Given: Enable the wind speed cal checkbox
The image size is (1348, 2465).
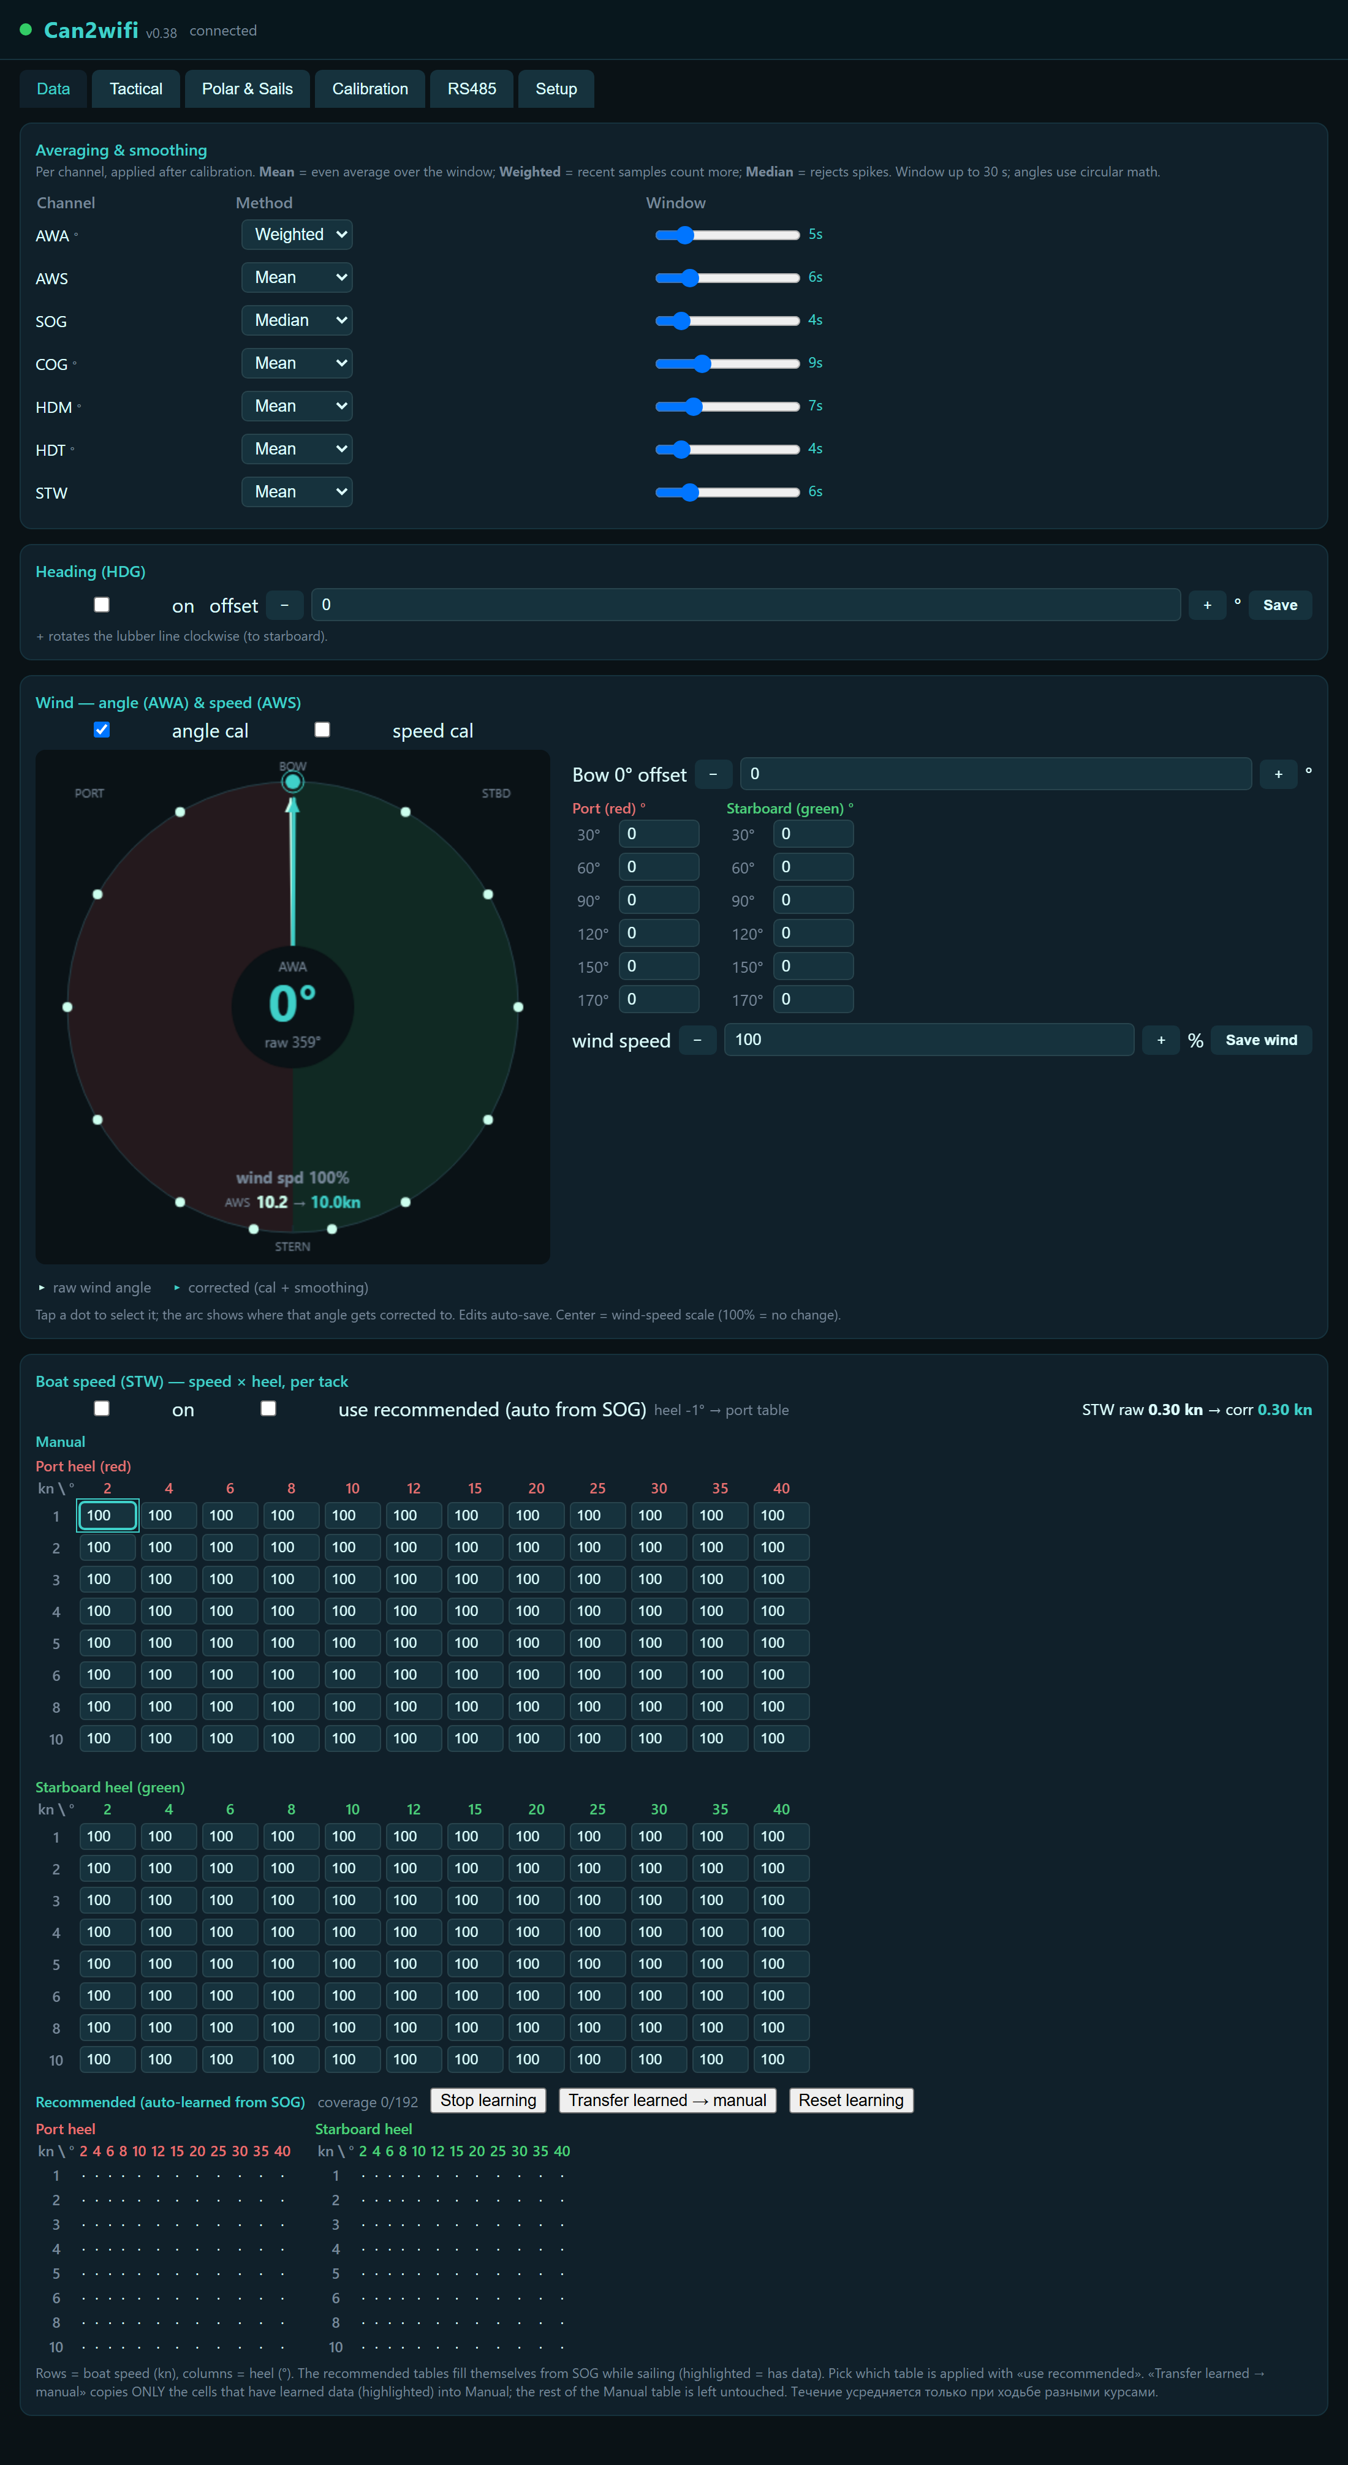Looking at the screenshot, I should [x=323, y=730].
